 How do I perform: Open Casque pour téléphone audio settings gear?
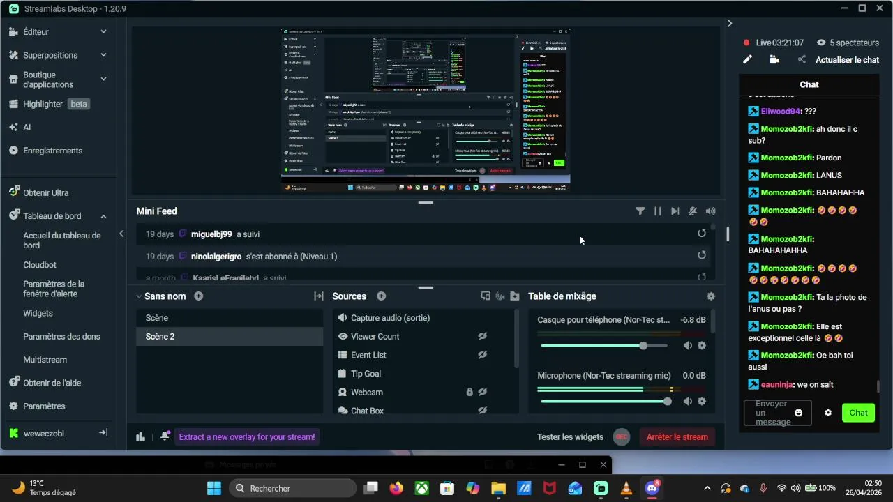702,346
